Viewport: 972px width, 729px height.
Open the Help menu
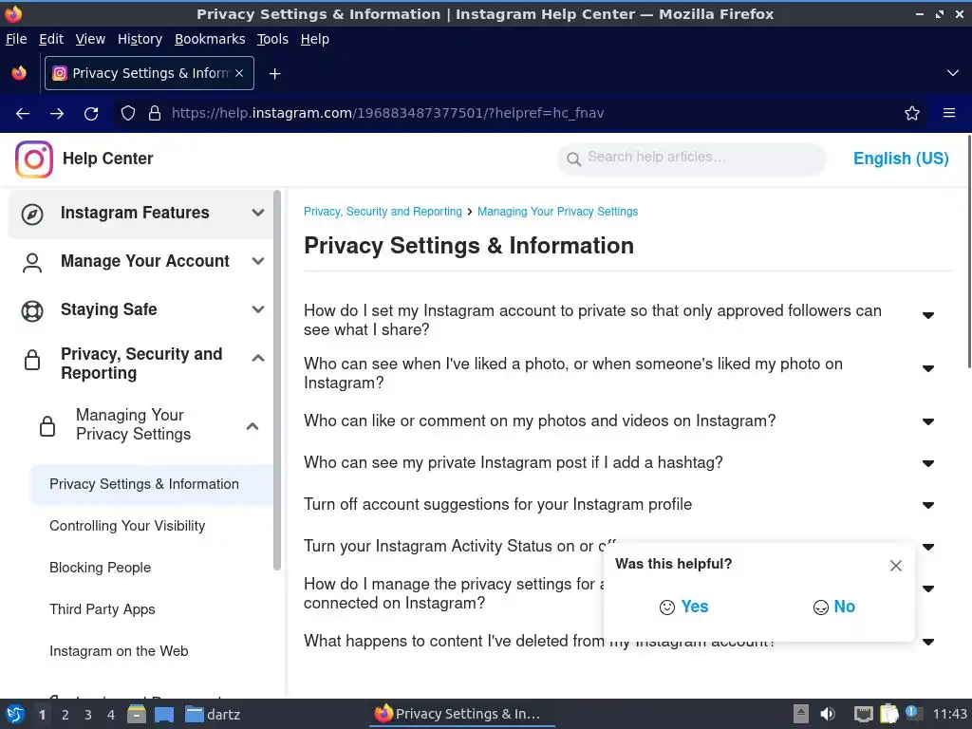coord(315,39)
